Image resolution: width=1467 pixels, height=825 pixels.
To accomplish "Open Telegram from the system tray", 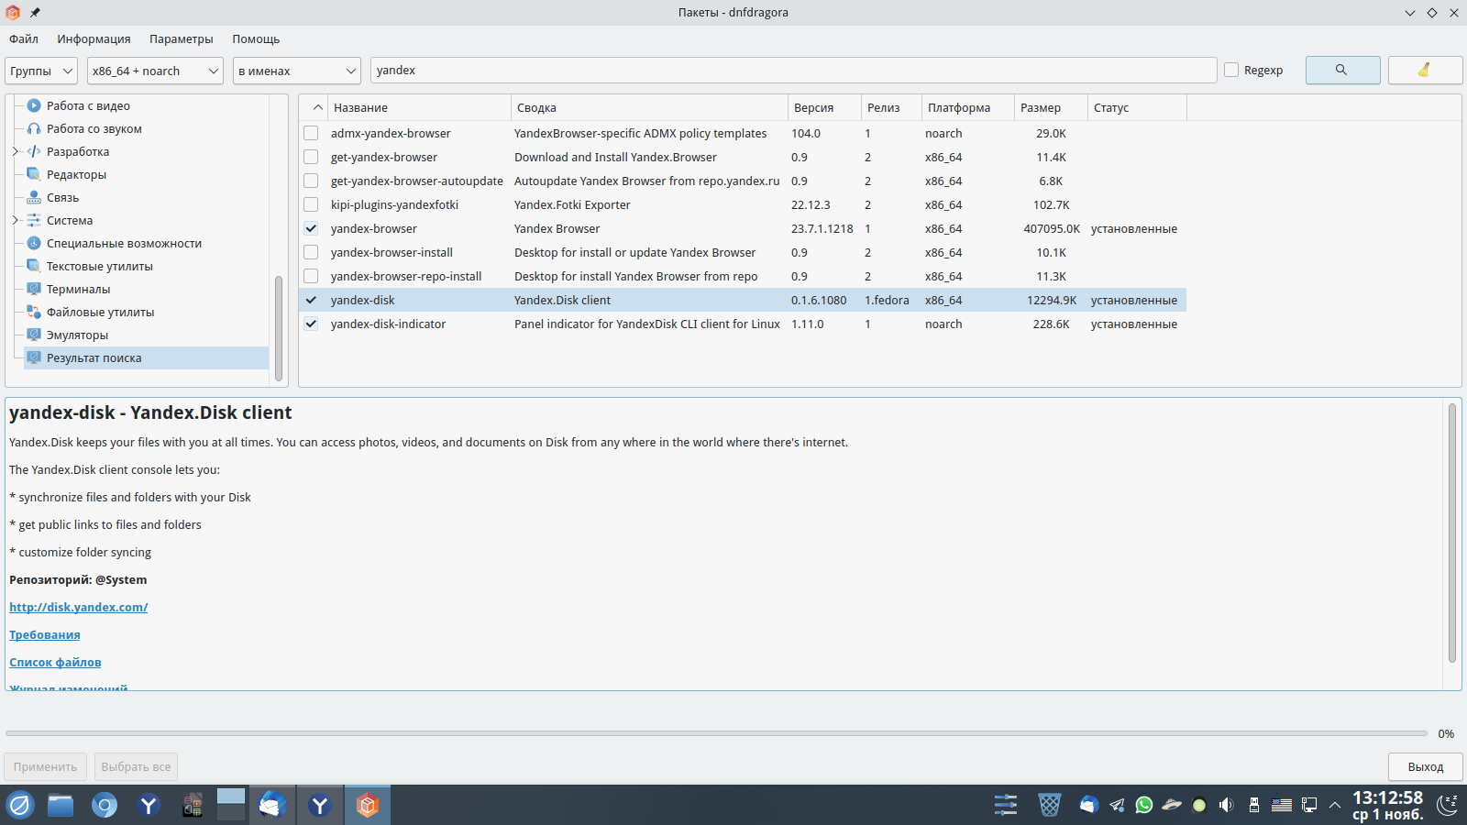I will click(x=1117, y=805).
